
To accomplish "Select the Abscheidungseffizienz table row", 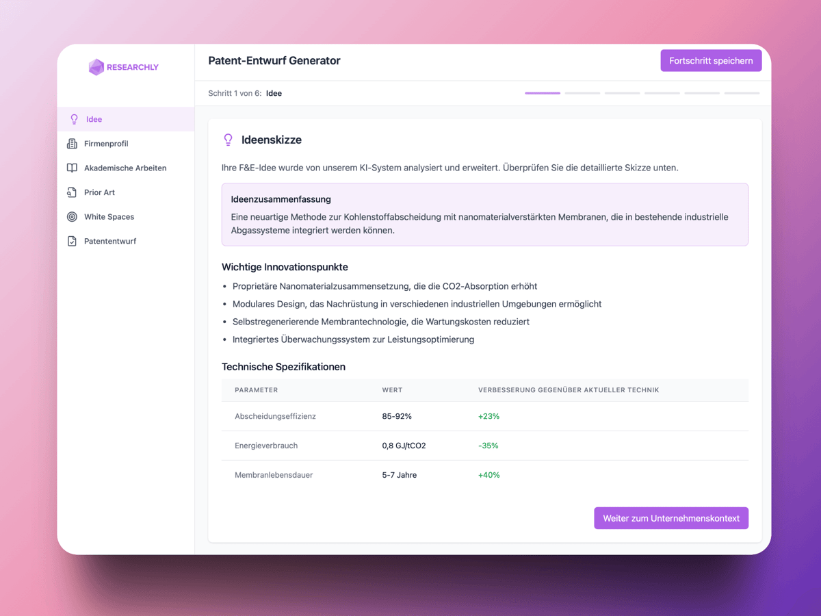I will (484, 416).
